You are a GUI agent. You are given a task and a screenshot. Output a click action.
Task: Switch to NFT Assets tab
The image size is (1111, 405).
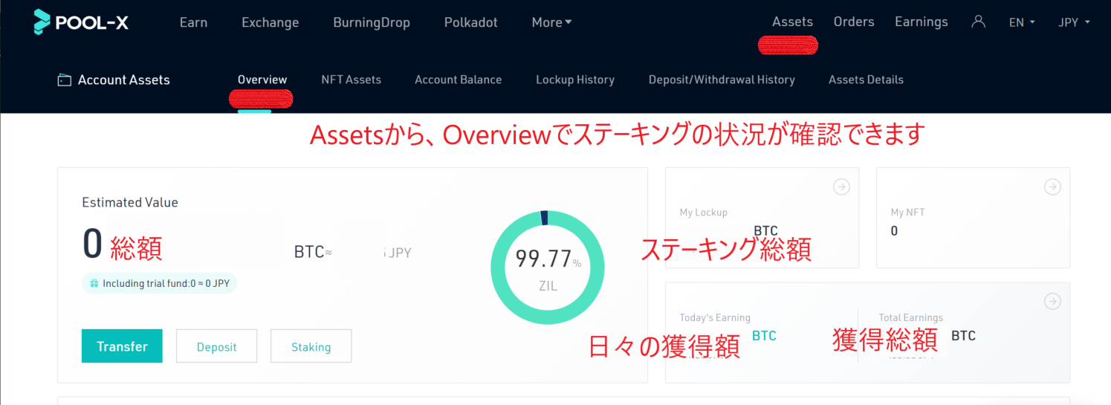(351, 80)
